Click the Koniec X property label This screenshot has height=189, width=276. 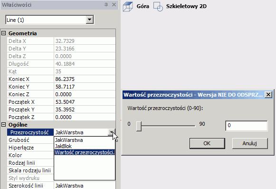[19, 79]
